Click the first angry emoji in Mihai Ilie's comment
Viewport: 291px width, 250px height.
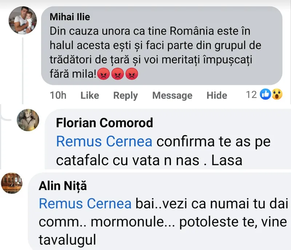pyautogui.click(x=104, y=74)
